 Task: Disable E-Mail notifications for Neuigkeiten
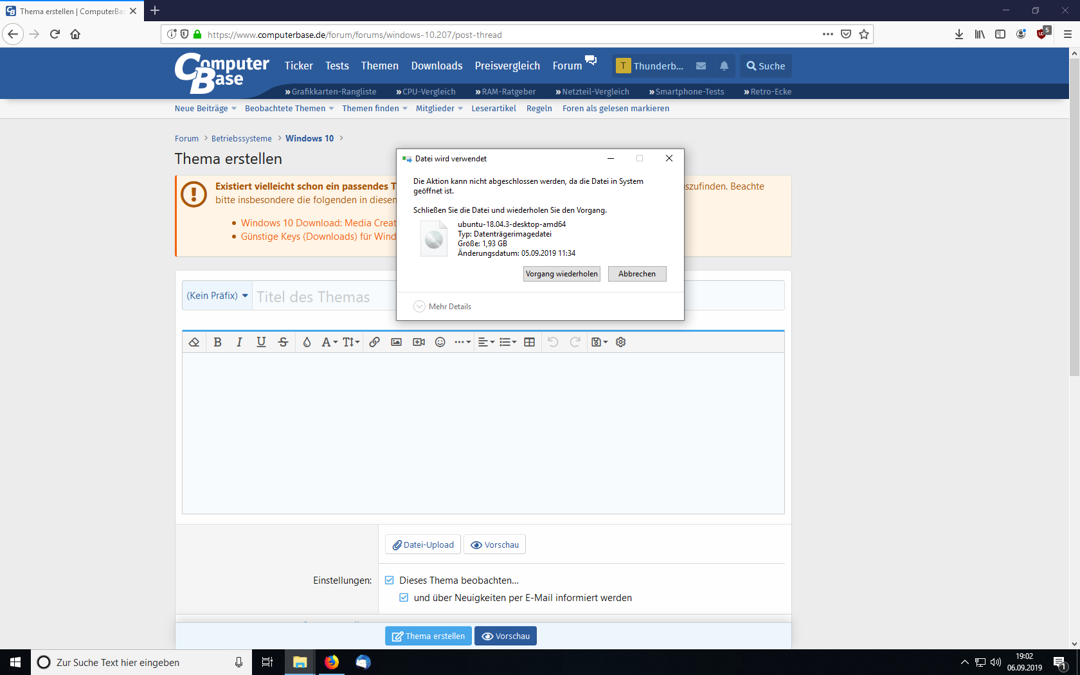[x=403, y=597]
